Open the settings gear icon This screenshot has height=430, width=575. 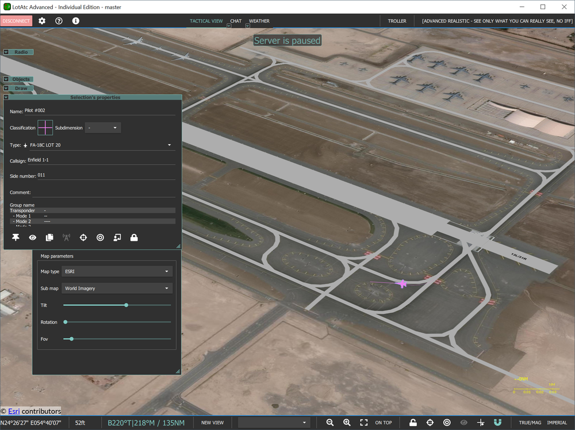click(x=42, y=21)
